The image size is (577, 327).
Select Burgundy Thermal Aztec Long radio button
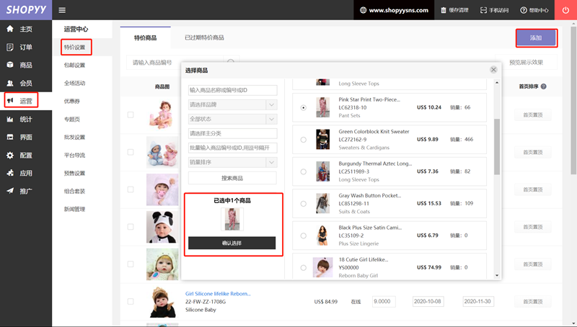coord(303,171)
